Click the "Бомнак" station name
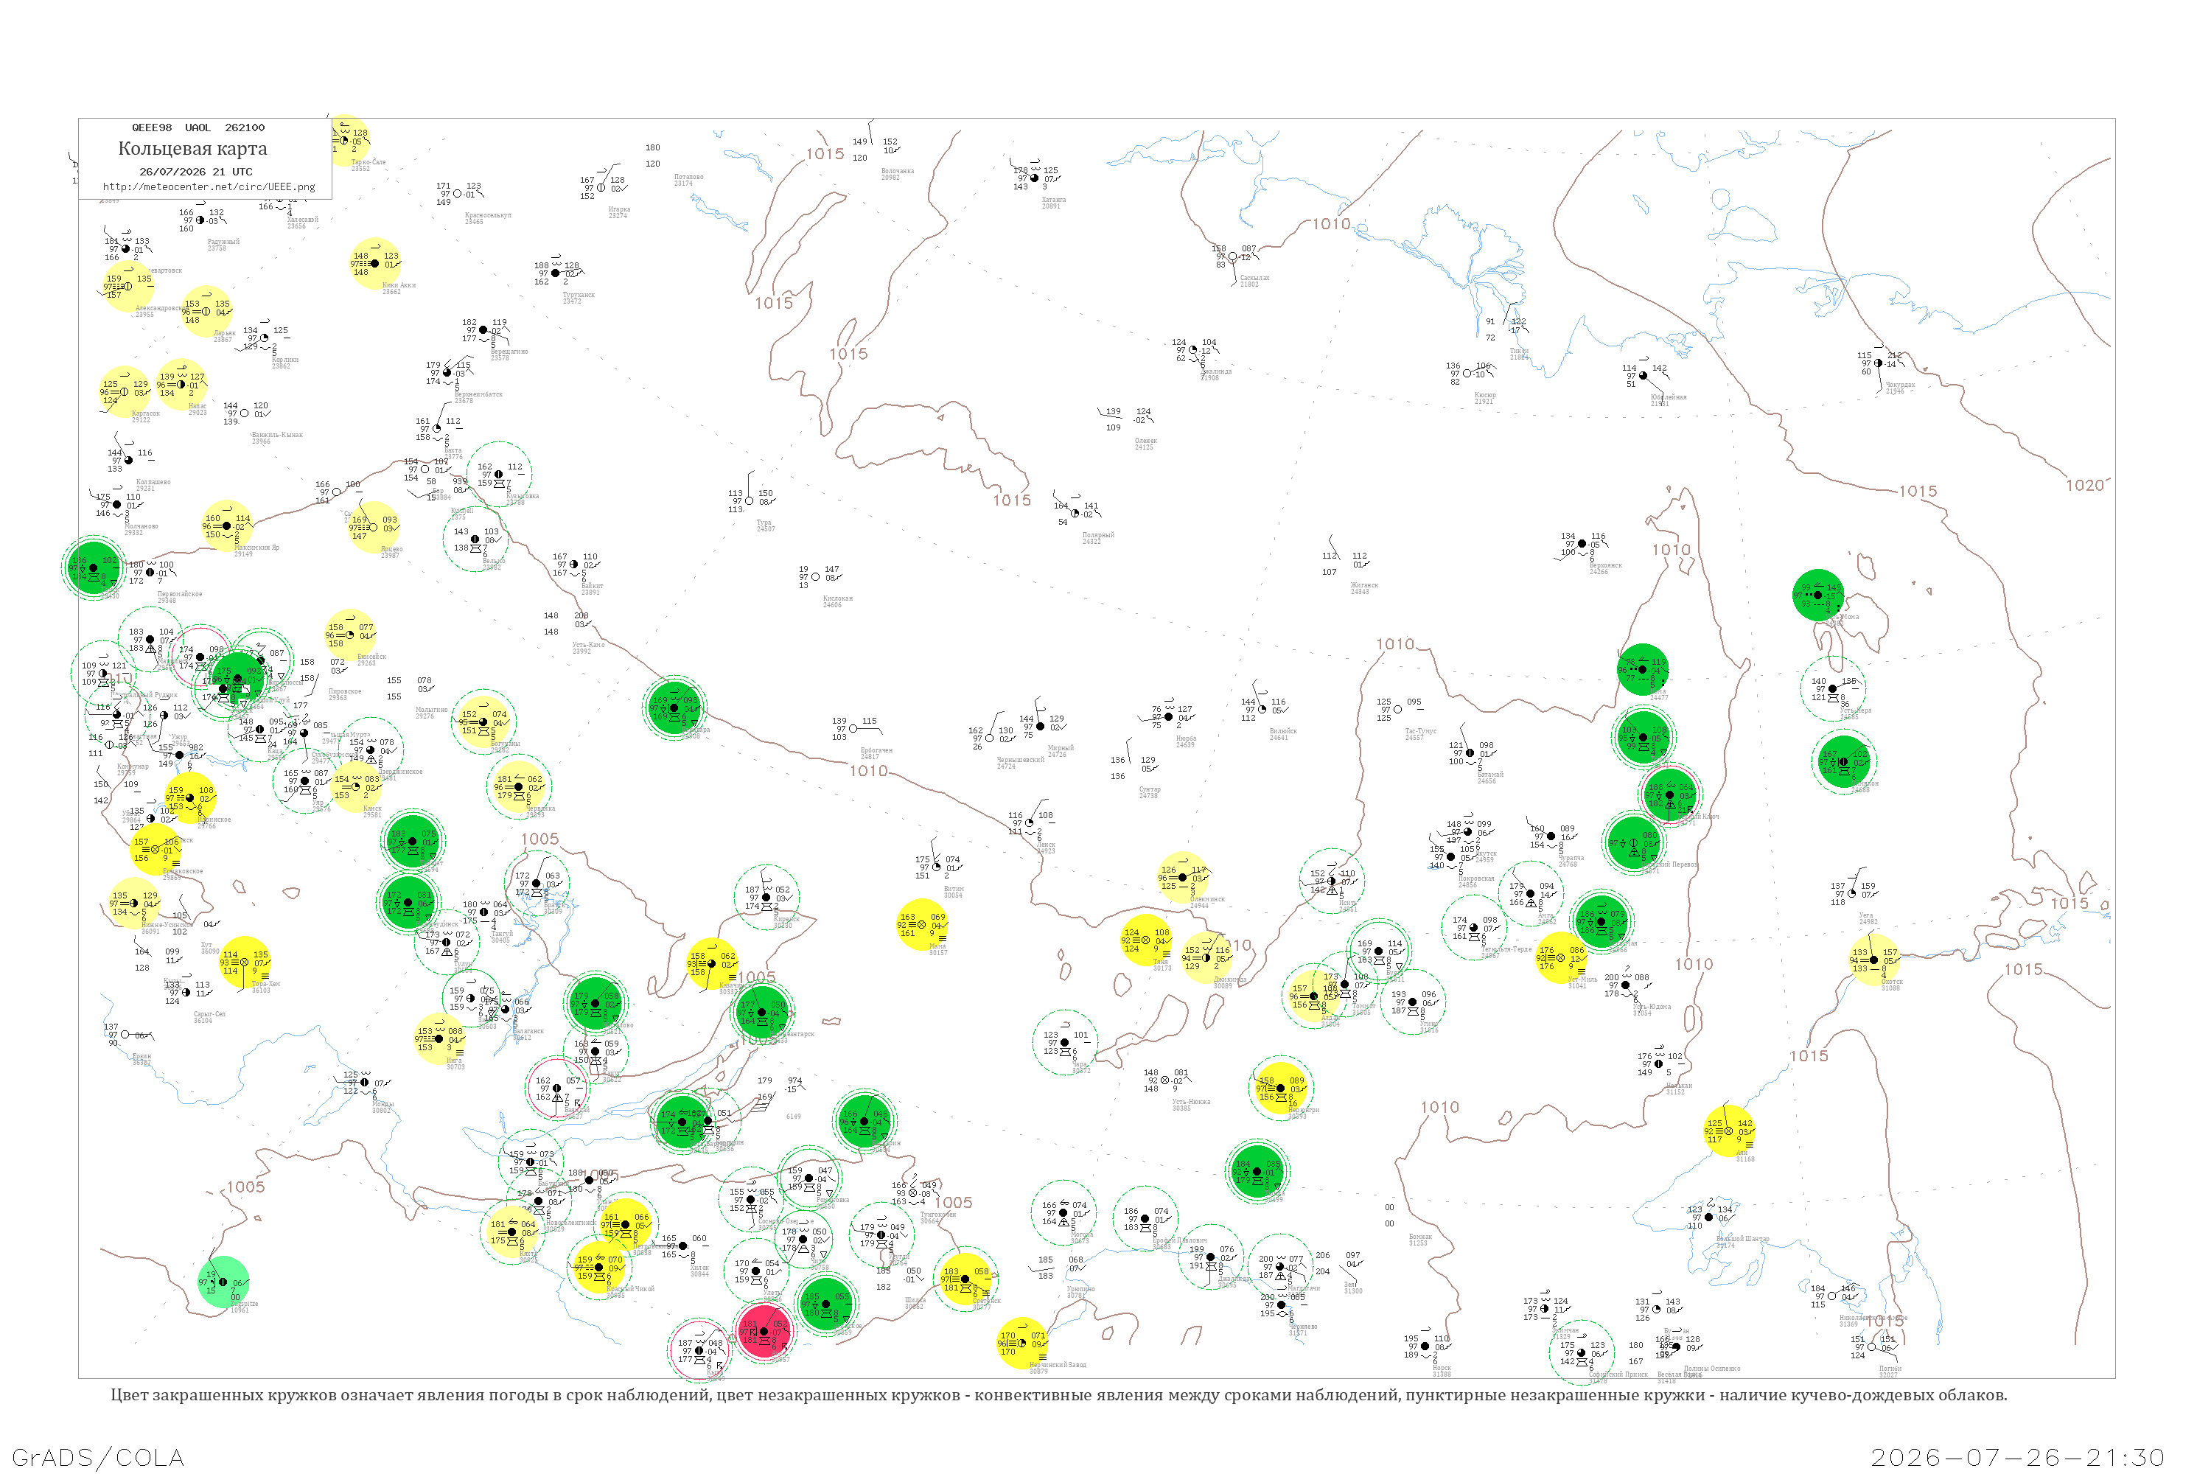The height and width of the screenshot is (1474, 2211). pos(1420,1236)
